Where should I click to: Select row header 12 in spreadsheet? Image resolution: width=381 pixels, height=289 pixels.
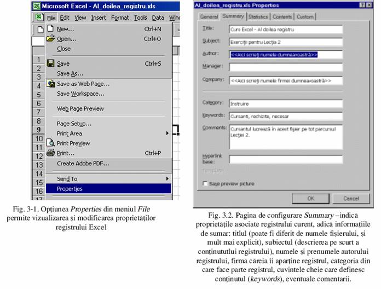[39, 156]
